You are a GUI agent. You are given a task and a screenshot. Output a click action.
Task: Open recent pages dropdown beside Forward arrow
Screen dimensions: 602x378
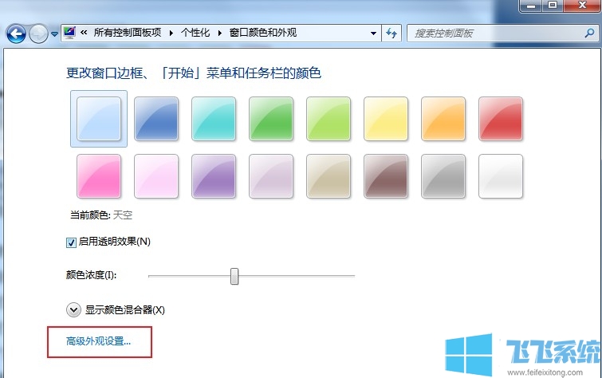pos(54,34)
